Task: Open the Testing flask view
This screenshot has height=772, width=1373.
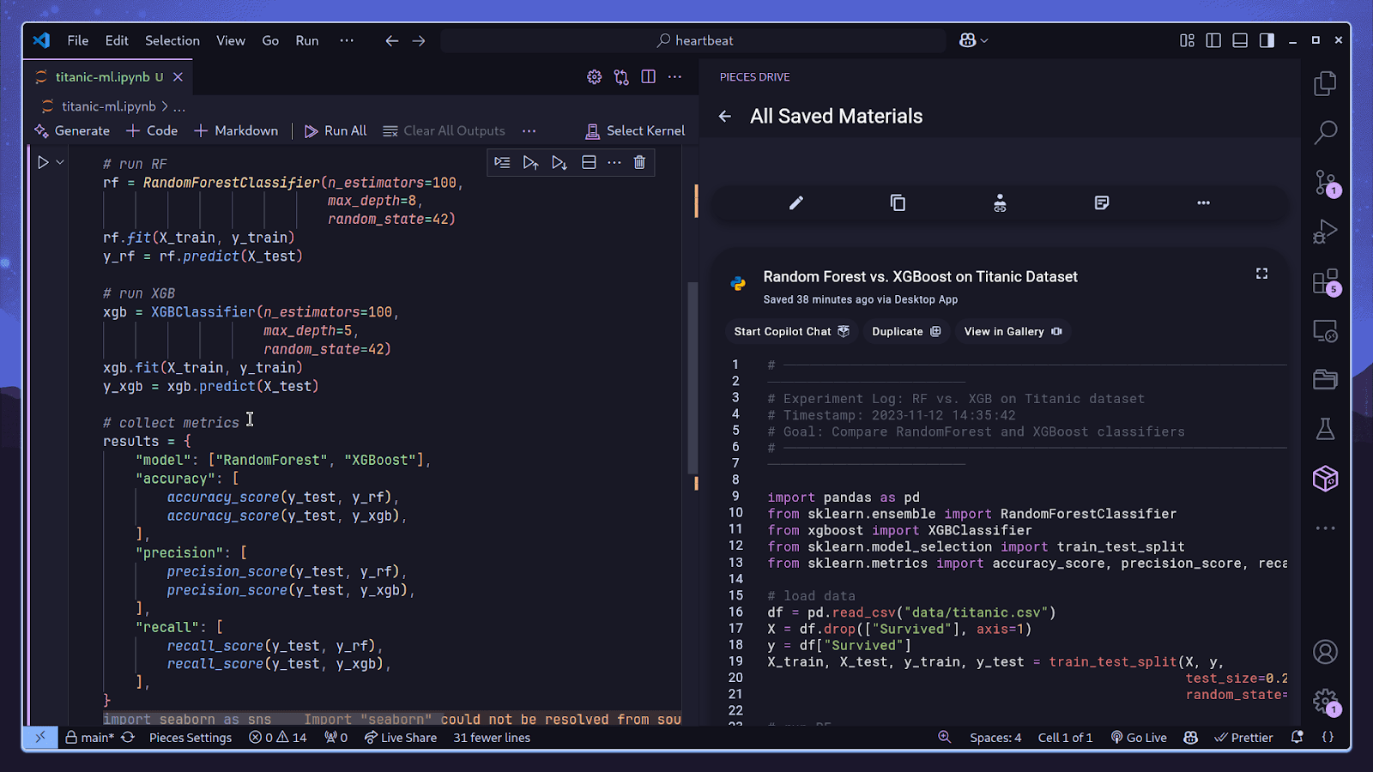Action: pyautogui.click(x=1325, y=429)
